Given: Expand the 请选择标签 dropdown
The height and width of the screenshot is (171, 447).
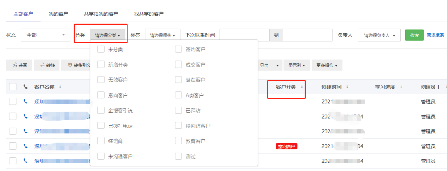Looking at the screenshot, I should [163, 35].
